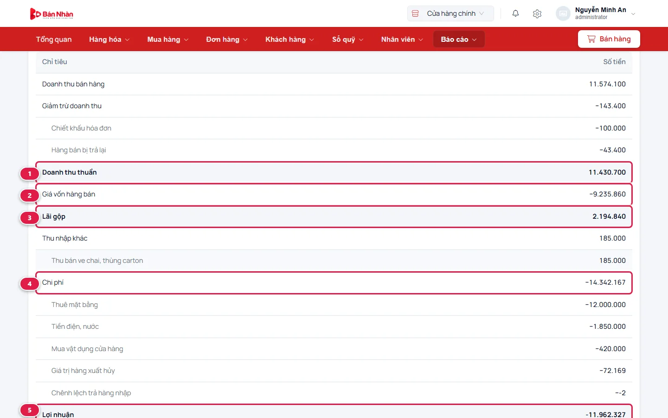Click the 11.574.100 revenue amount
This screenshot has height=418, width=668.
coord(607,84)
